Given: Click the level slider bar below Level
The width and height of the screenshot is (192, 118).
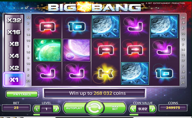Looking at the screenshot, I should coord(46,115).
